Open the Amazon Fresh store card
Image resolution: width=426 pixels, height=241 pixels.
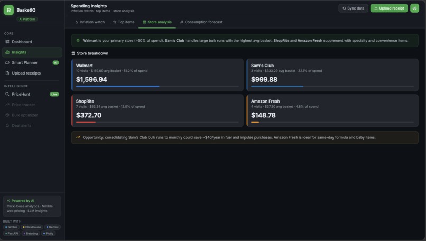[x=332, y=110]
